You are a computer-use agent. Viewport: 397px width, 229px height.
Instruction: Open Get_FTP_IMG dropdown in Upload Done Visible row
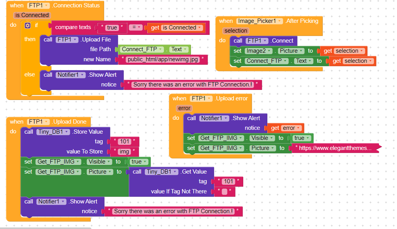click(58, 162)
